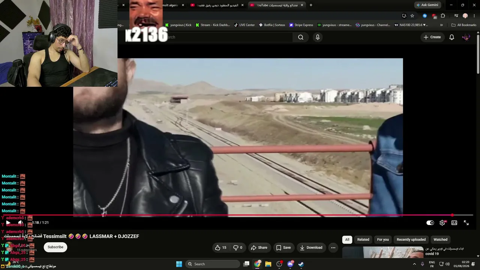Open the Chrome profile avatar

click(x=465, y=16)
